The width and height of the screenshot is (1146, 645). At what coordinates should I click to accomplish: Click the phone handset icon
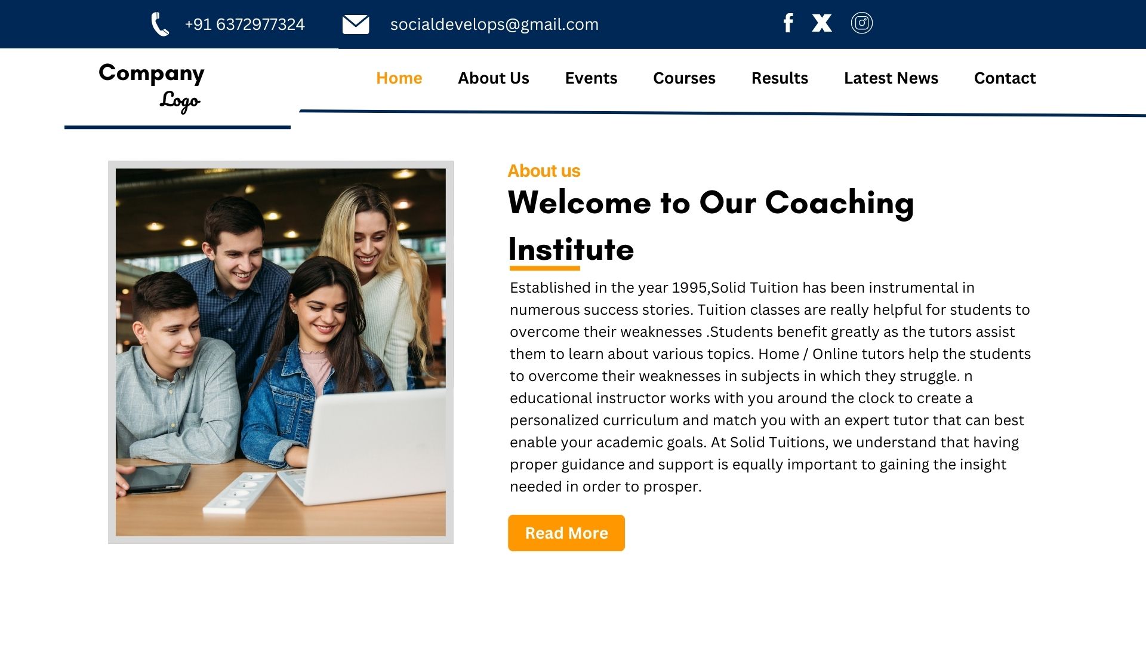click(160, 24)
